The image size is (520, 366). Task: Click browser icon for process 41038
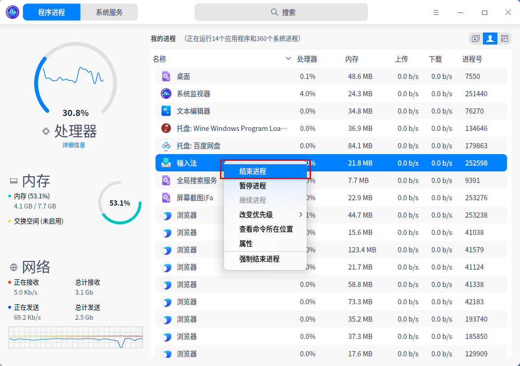[166, 232]
